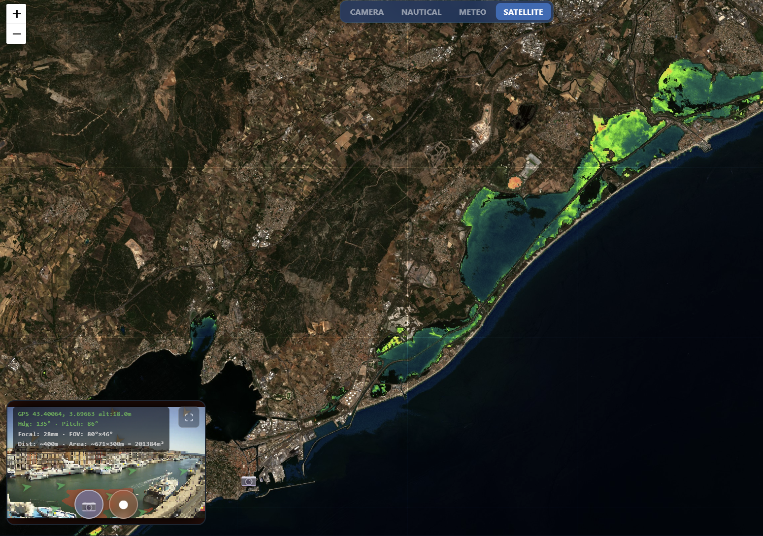Zoom out of the satellite map

16,34
